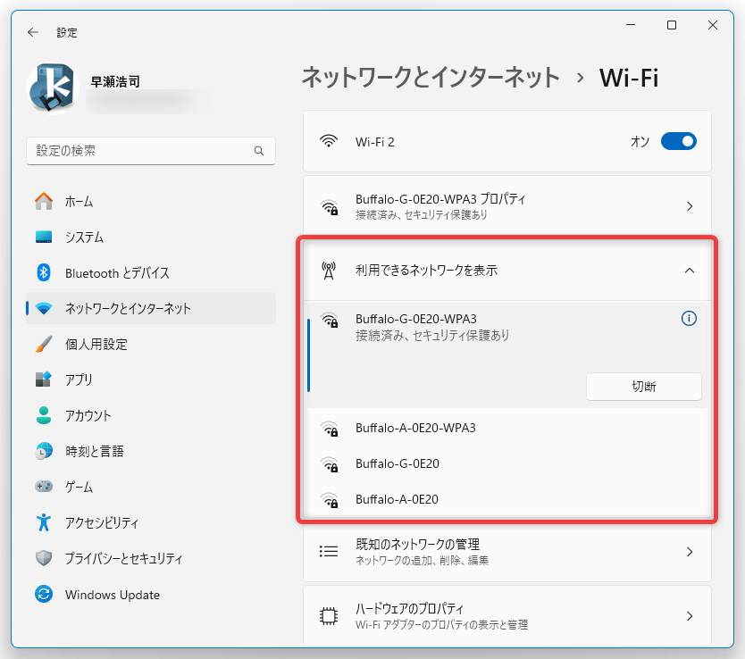Click the アカウント person icon
Image resolution: width=745 pixels, height=659 pixels.
pyautogui.click(x=44, y=415)
